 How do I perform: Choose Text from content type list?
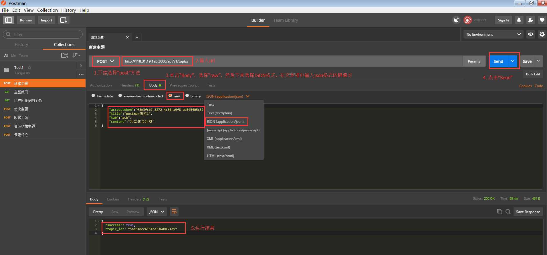point(233,105)
